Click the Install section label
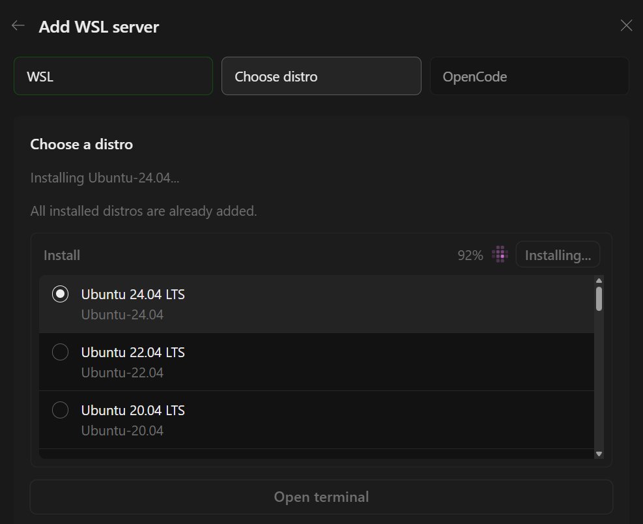 (x=62, y=255)
